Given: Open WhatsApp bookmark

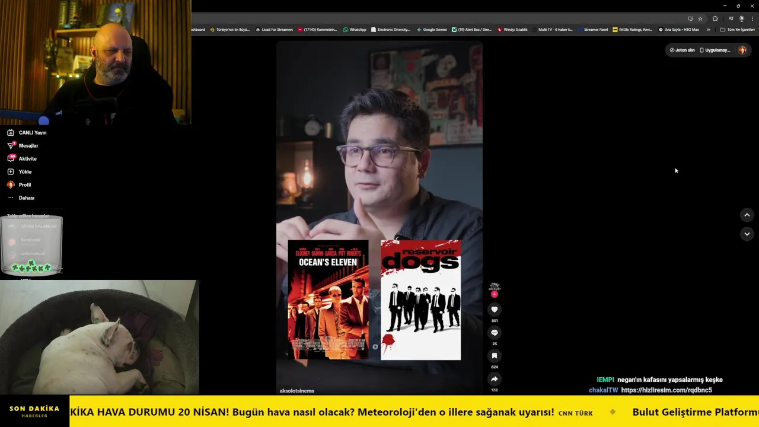Looking at the screenshot, I should click(355, 30).
